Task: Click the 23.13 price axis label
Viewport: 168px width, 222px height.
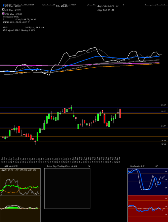Action: point(163,111)
